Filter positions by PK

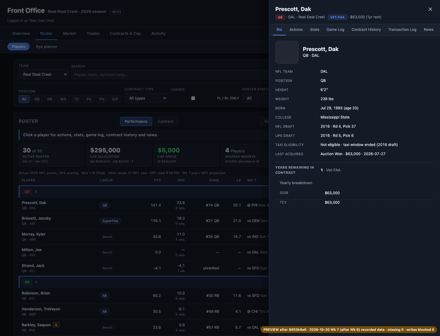point(89,99)
